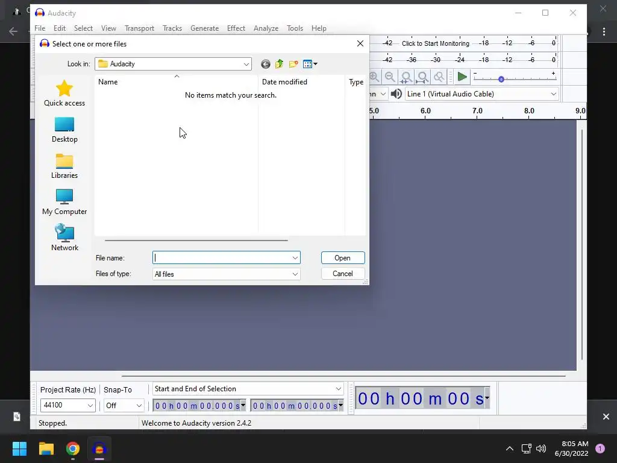
Task: Fit project to width zoom tool
Action: click(422, 77)
